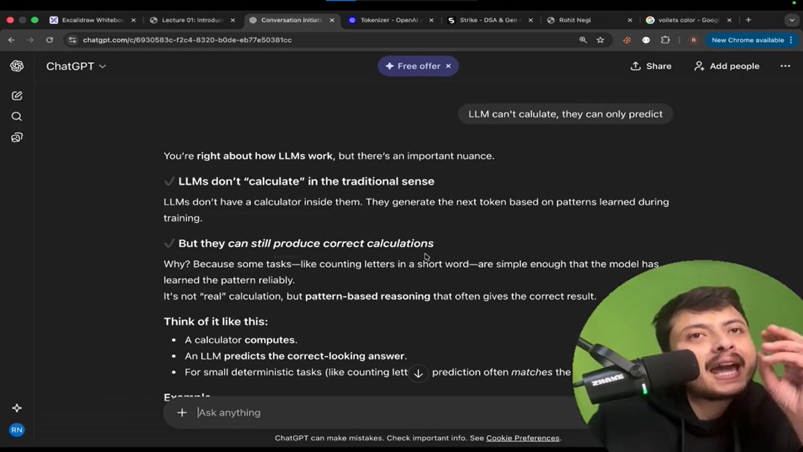803x452 pixels.
Task: Open a new browser tab with the plus
Action: 748,20
